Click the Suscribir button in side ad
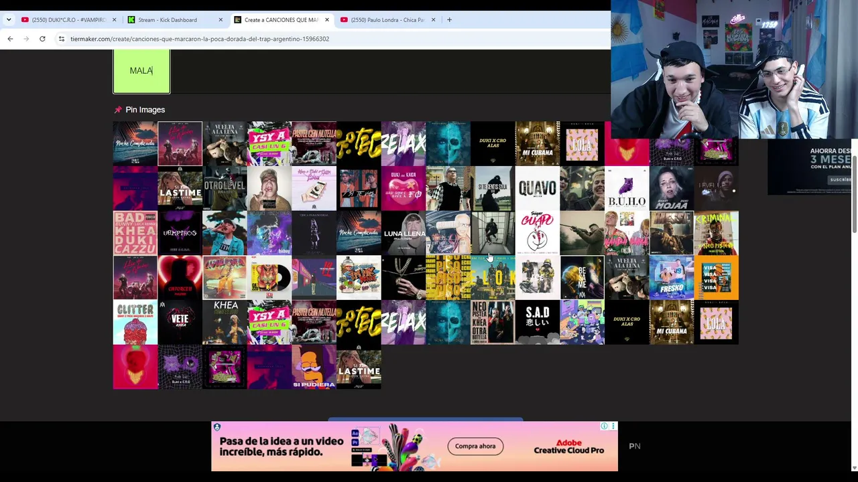The height and width of the screenshot is (482, 858). [x=840, y=179]
